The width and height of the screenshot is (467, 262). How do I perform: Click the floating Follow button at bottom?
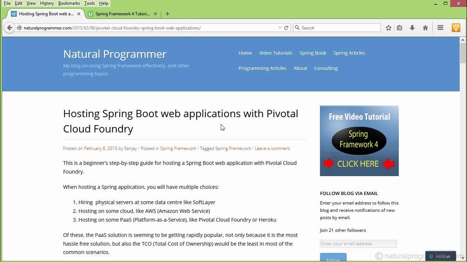point(440,256)
